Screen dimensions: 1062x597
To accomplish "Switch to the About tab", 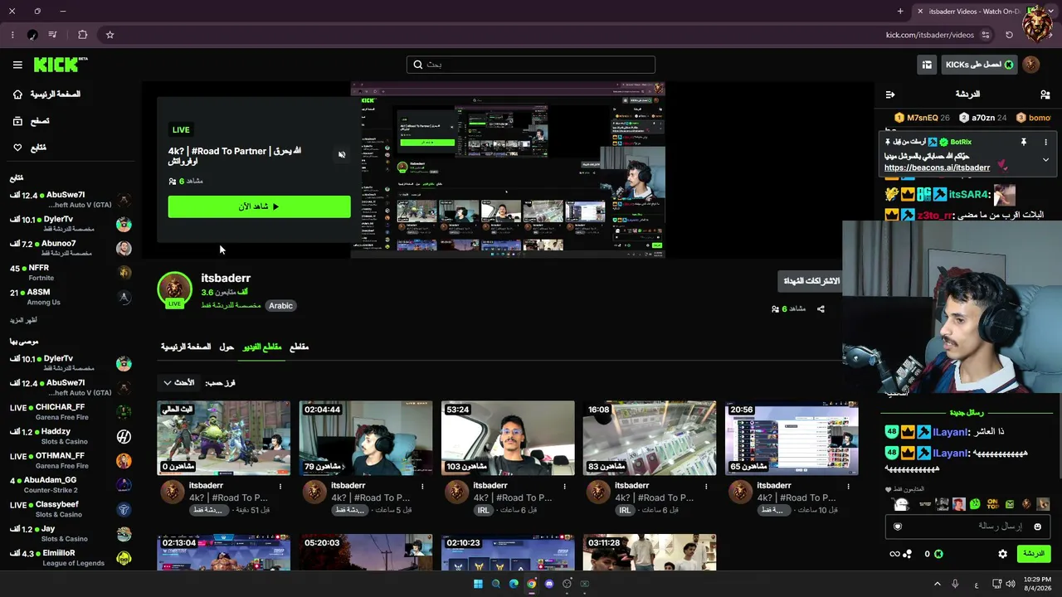I will pos(227,347).
